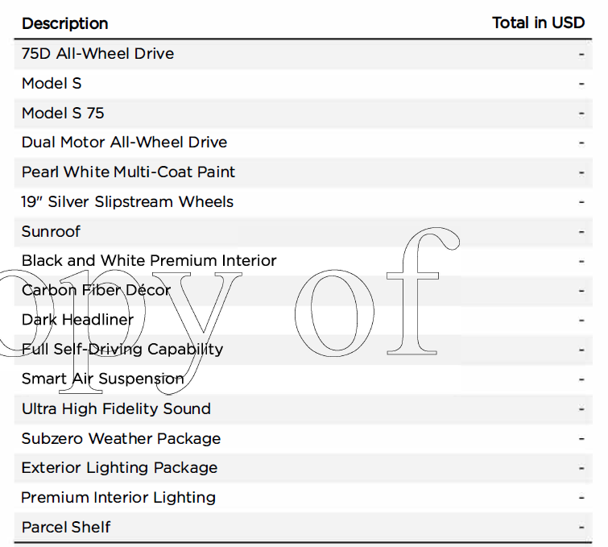
Task: Click the Description column header
Action: point(64,23)
